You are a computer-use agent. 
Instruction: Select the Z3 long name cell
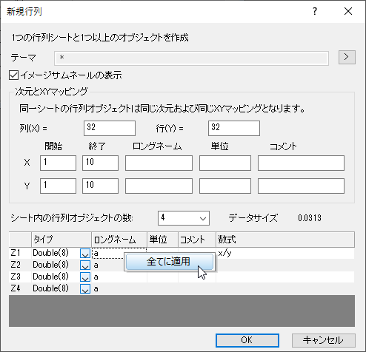coord(119,277)
